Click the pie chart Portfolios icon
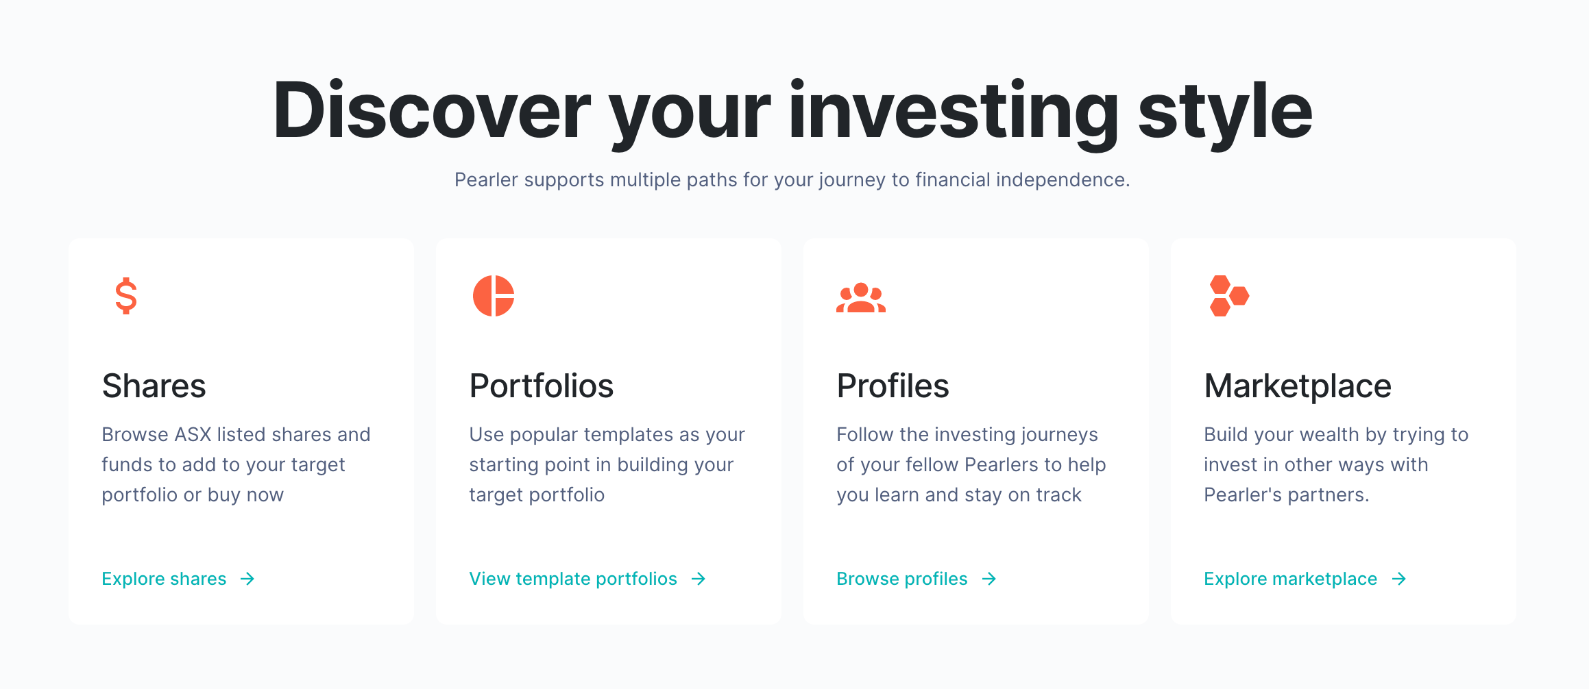 [494, 296]
